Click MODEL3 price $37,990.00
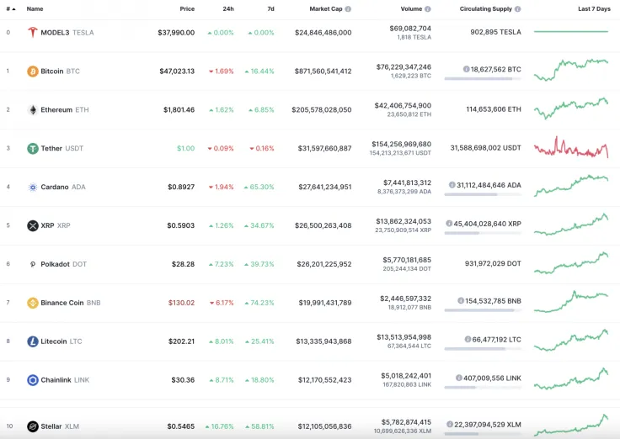The image size is (620, 439). tap(176, 33)
